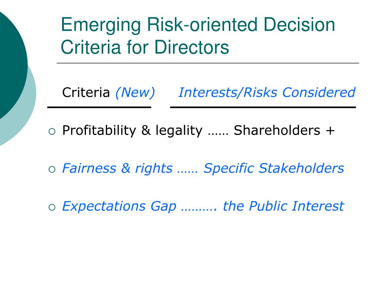Click the blue '(New)' label
378x284 pixels.
pos(135,92)
